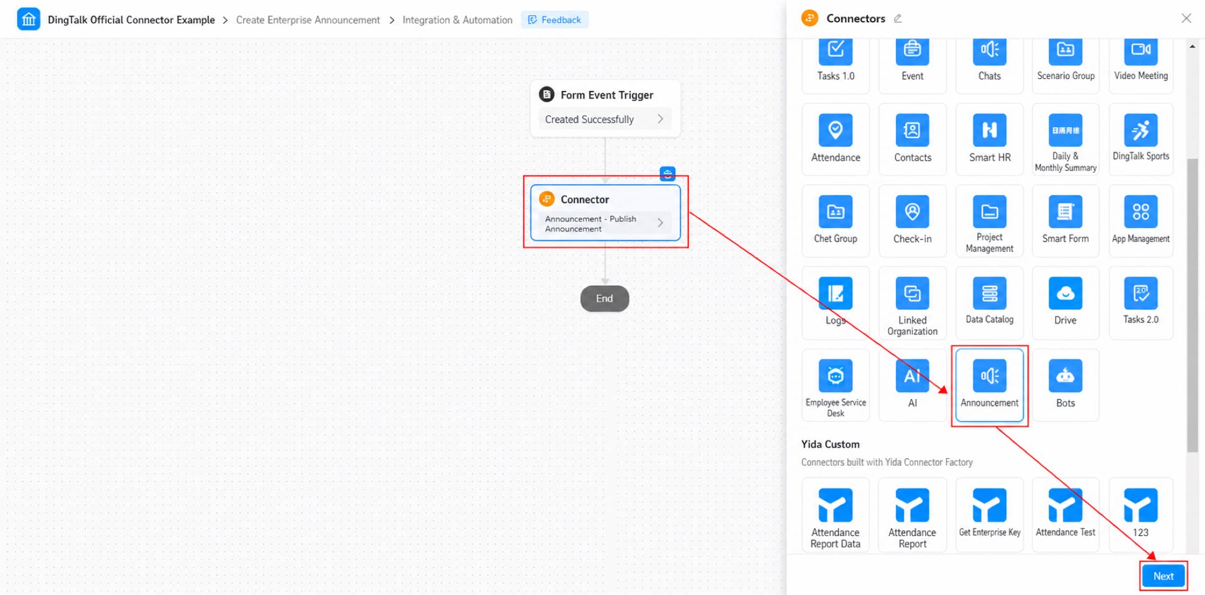Image resolution: width=1205 pixels, height=595 pixels.
Task: Edit the Connectors panel title pencil
Action: coord(897,19)
